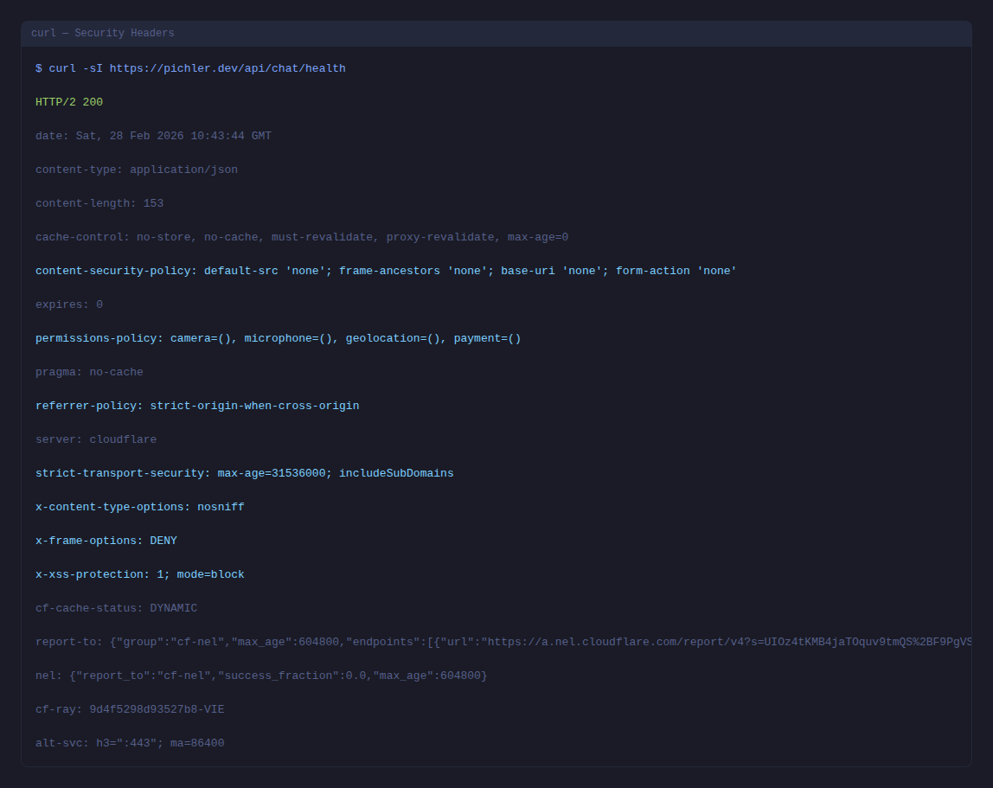Click the cache-control header line
This screenshot has height=788, width=993.
tap(302, 237)
